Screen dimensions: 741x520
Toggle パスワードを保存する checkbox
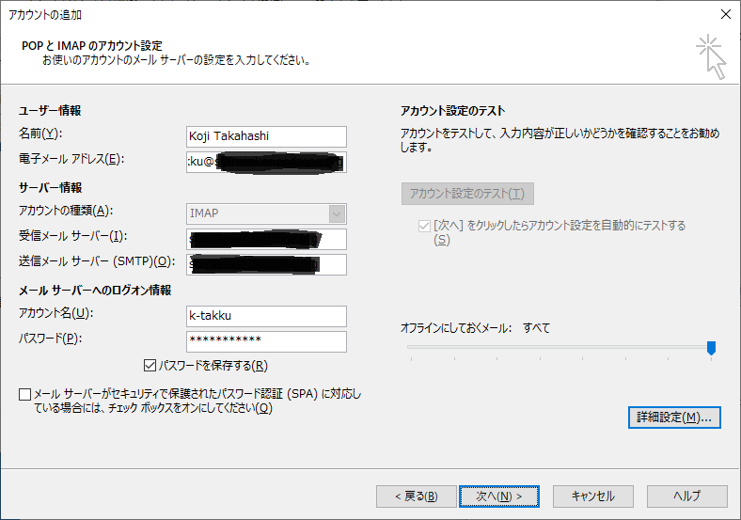coord(150,366)
